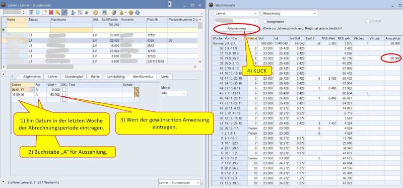Click the padlock page icon in toolbar
This screenshot has width=403, height=188.
click(121, 12)
